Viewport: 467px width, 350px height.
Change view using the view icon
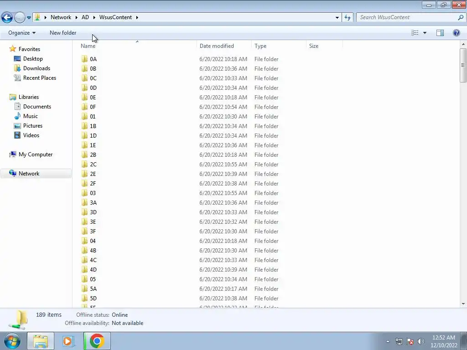coord(415,33)
